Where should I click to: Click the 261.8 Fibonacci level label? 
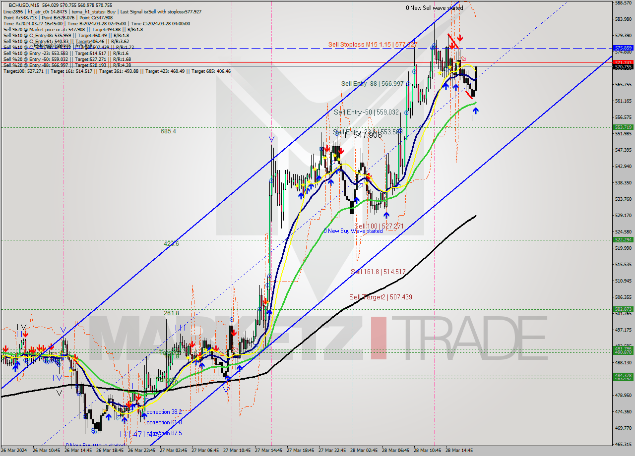(172, 313)
